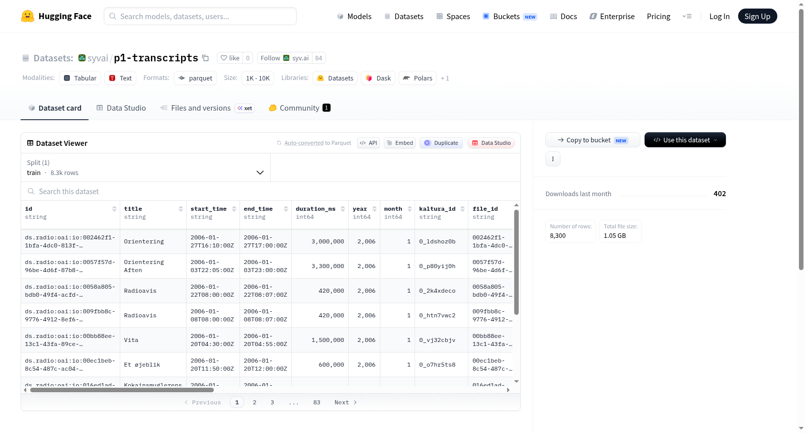Image resolution: width=805 pixels, height=433 pixels.
Task: Focus the Search this dataset field
Action: (x=271, y=191)
